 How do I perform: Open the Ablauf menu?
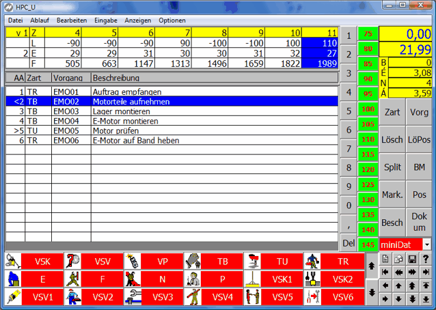coord(40,20)
